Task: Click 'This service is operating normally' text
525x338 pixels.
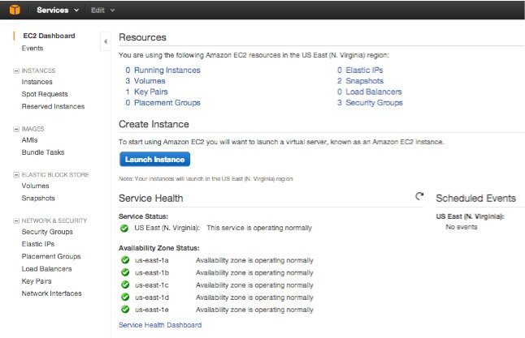Action: [x=259, y=228]
